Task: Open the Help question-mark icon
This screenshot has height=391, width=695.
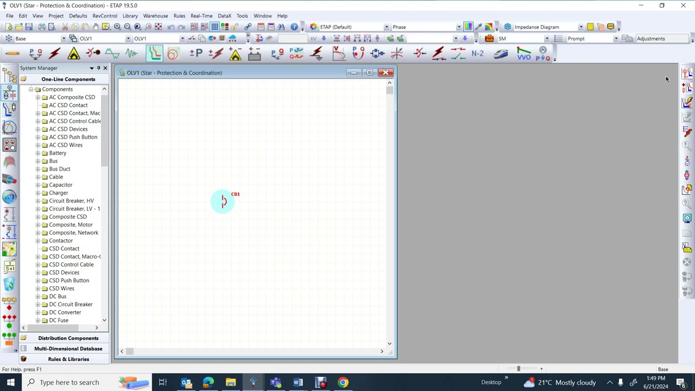Action: (x=294, y=27)
